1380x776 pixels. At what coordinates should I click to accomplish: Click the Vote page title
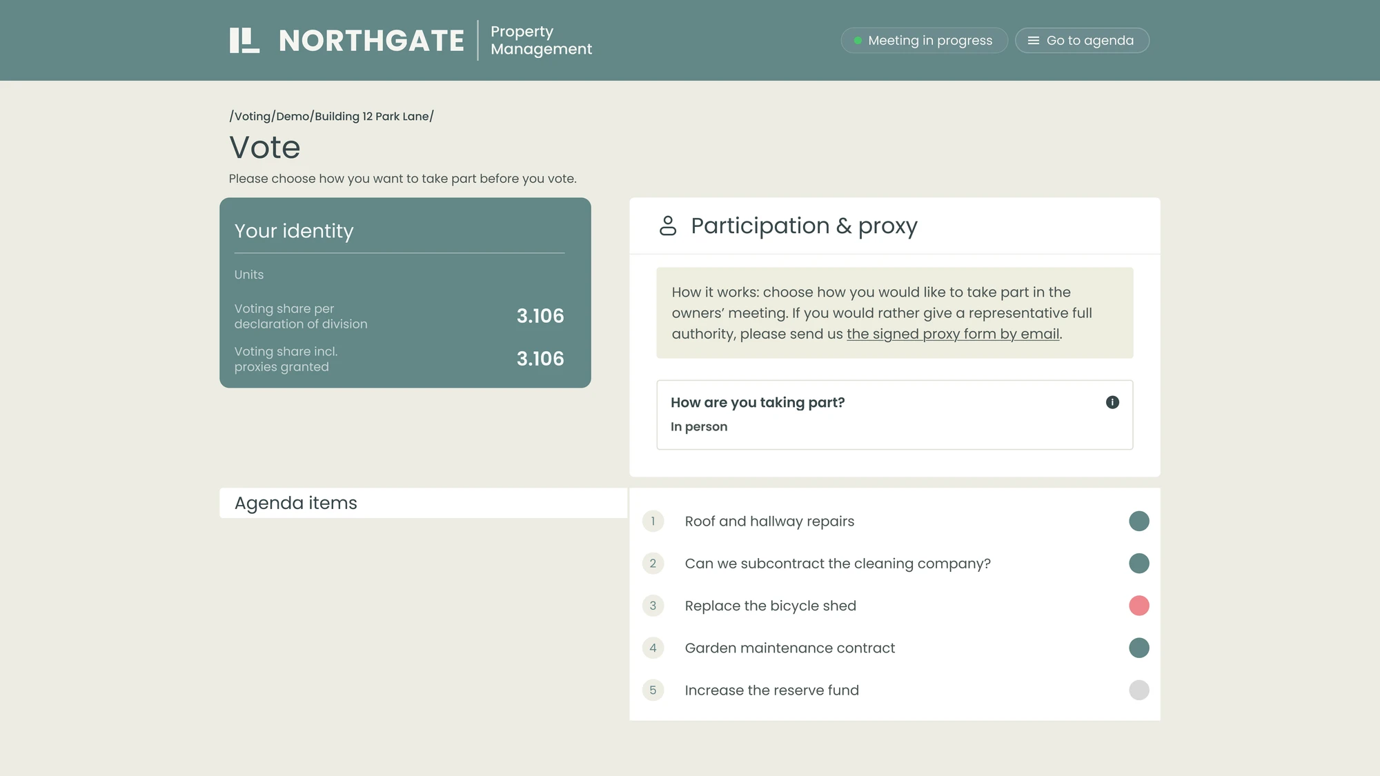(x=265, y=148)
